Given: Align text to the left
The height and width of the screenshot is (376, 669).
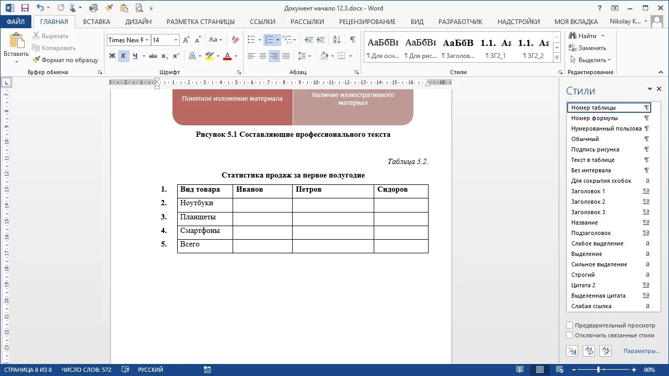Looking at the screenshot, I should coord(251,56).
